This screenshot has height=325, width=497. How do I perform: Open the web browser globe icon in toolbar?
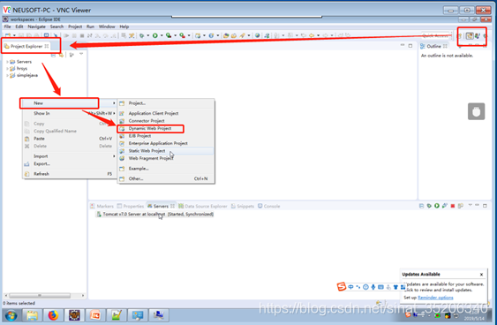[258, 35]
